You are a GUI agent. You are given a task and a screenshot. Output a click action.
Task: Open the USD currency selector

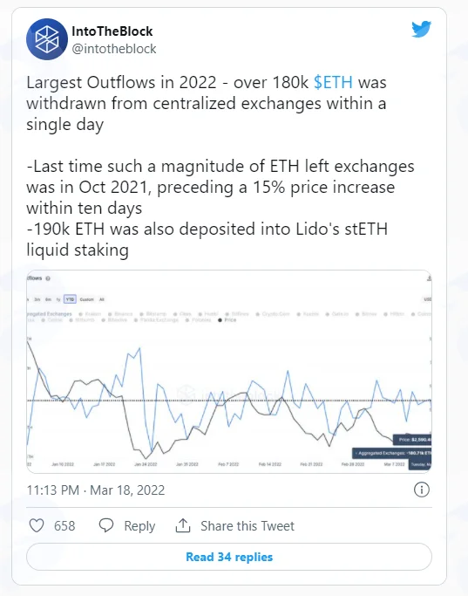[427, 299]
